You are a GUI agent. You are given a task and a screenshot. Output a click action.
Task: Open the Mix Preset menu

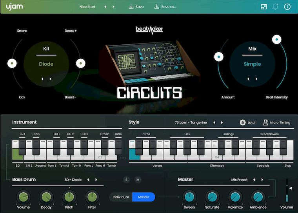tap(239, 180)
